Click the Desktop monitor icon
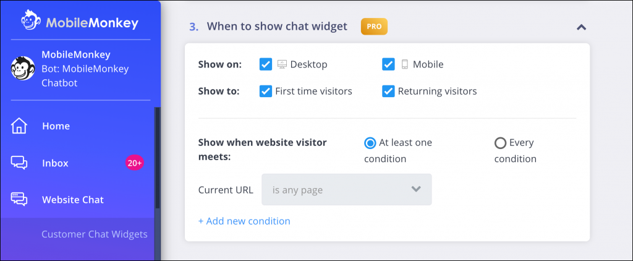 282,64
